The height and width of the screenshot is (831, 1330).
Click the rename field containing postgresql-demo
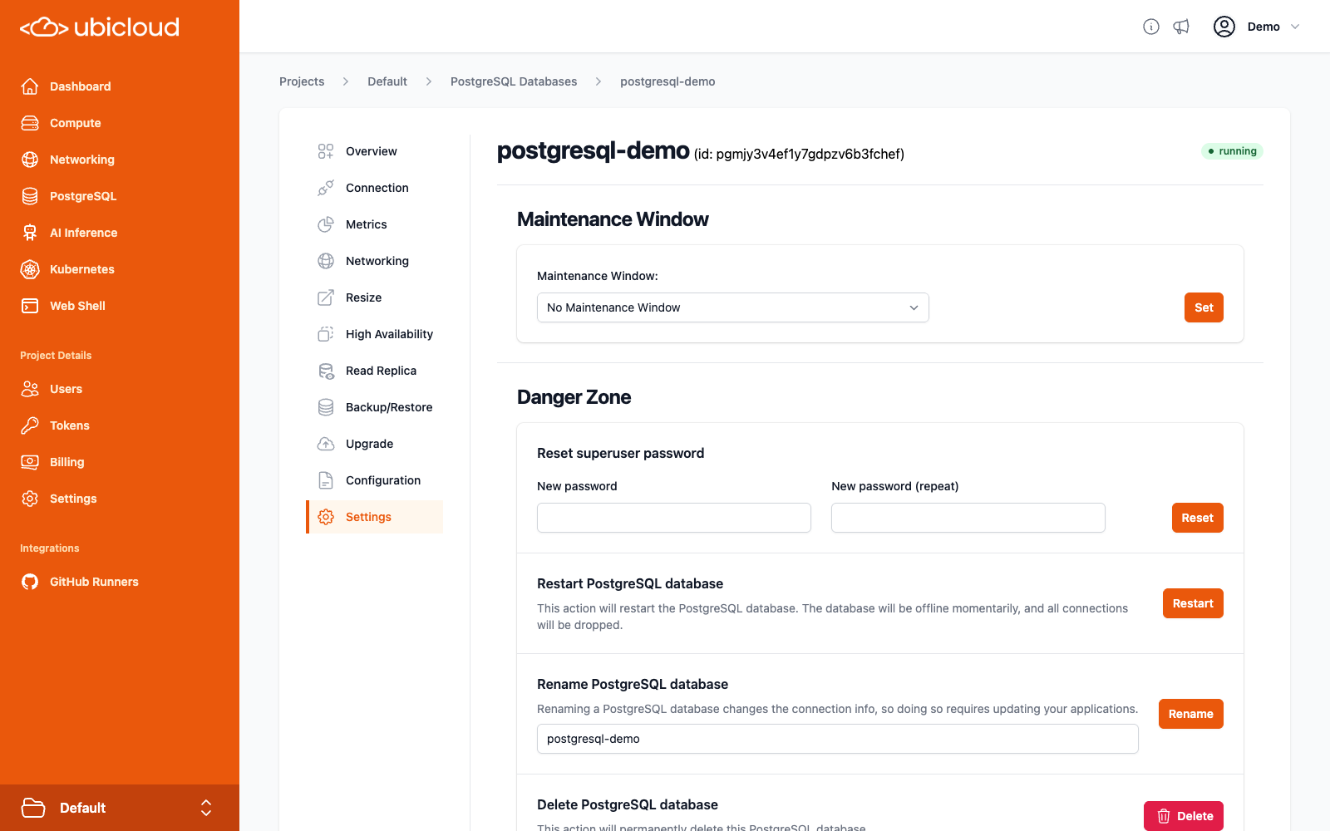[x=838, y=739]
